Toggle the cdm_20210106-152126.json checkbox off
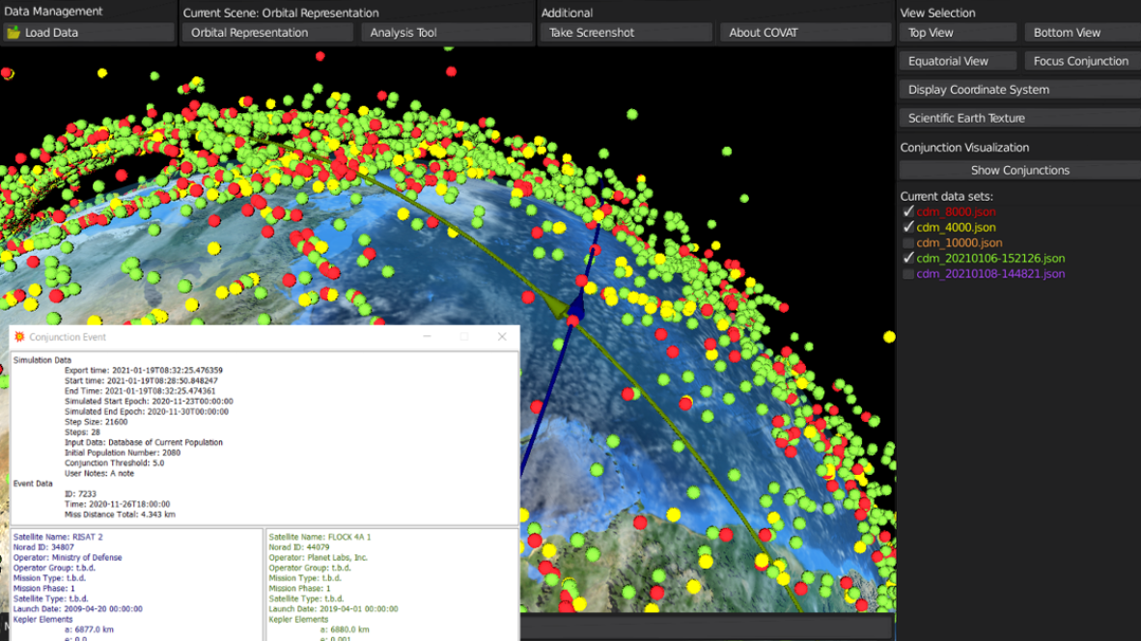 tap(907, 258)
